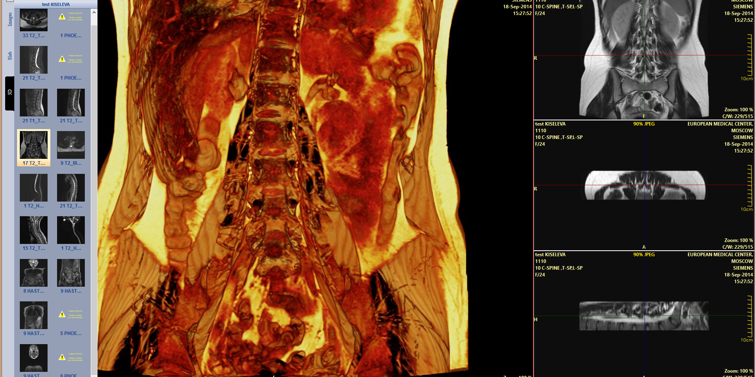Activate the bottom sagittal reformat view

644,314
